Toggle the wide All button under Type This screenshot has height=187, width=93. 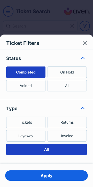[x=47, y=149]
